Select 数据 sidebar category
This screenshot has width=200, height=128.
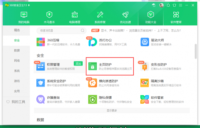(x=17, y=50)
